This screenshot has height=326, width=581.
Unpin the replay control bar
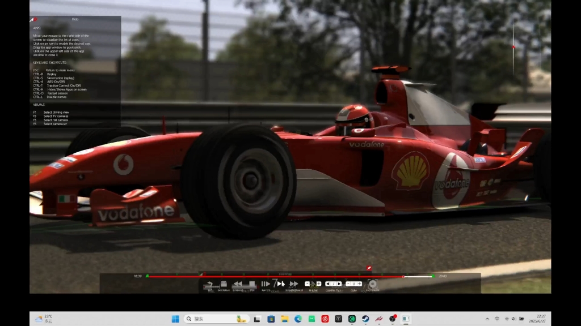[x=369, y=268]
